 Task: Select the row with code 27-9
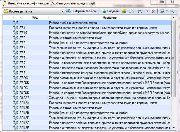pos(87,73)
